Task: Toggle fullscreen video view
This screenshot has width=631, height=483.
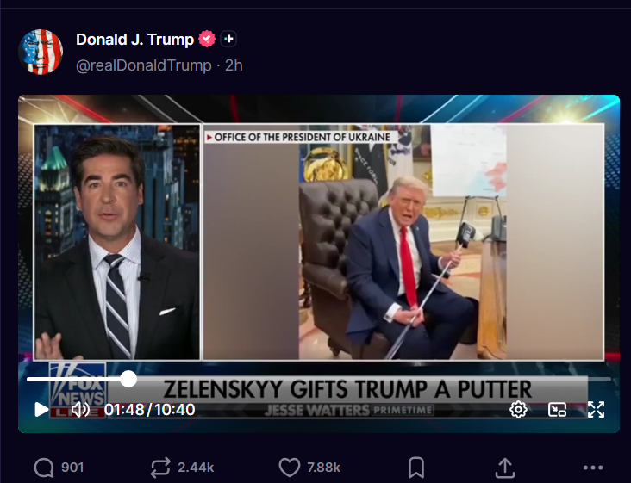Action: tap(596, 410)
